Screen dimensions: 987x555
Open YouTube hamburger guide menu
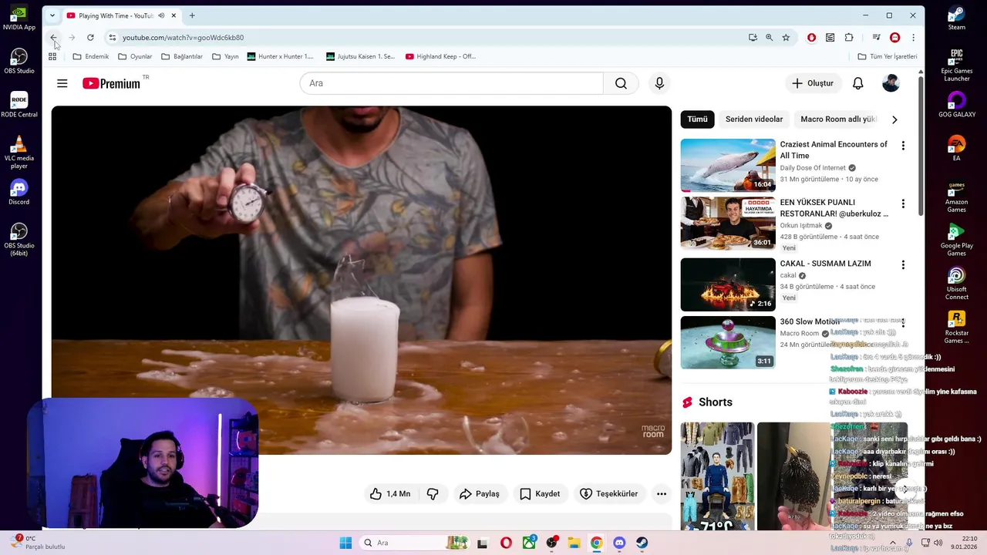click(x=62, y=83)
